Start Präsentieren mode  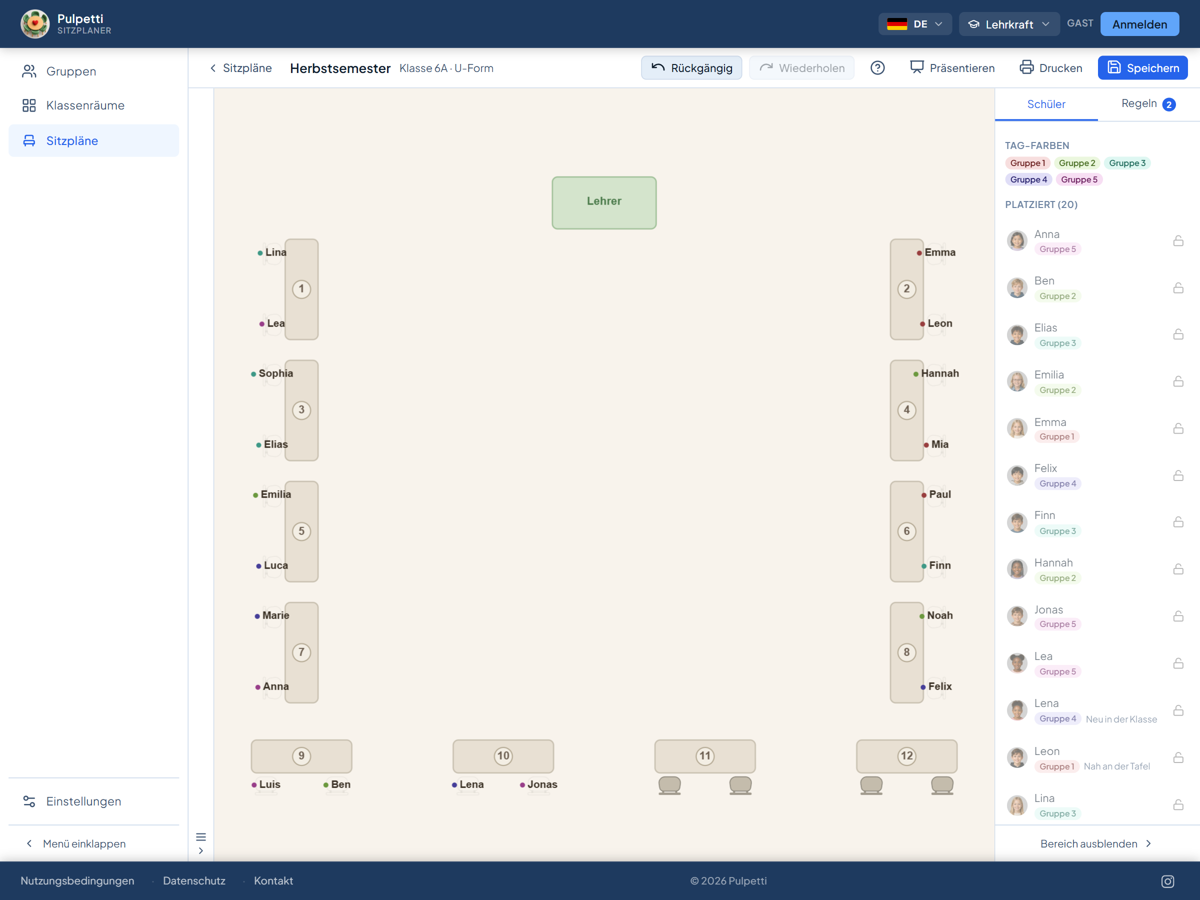(952, 68)
